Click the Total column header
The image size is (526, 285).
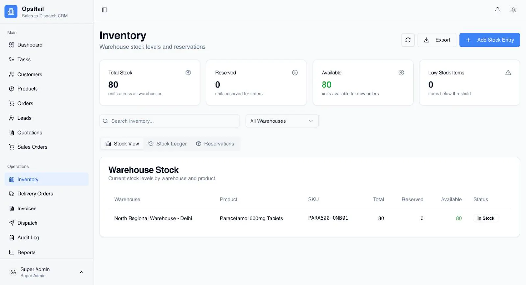(378, 199)
